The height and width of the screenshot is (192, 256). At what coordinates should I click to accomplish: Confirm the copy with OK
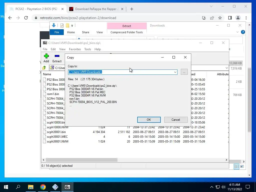point(149,120)
